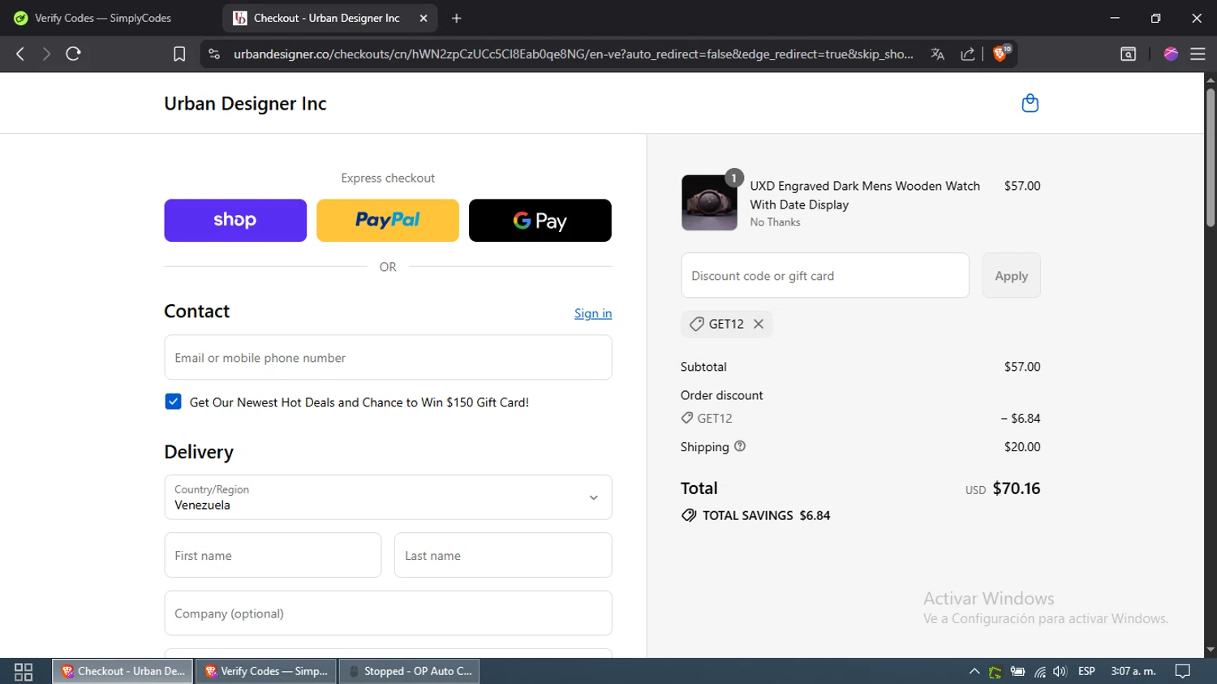Click the Last name field
The width and height of the screenshot is (1217, 684).
[503, 555]
